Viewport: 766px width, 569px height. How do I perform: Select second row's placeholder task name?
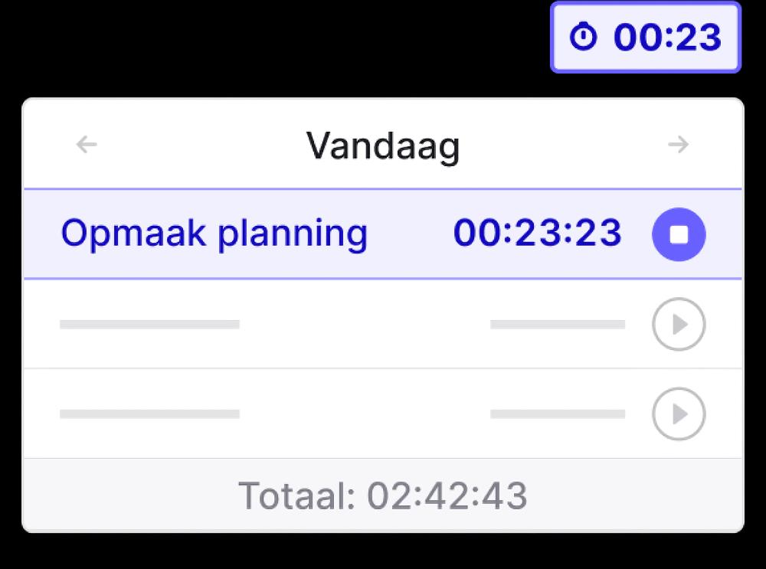coord(149,325)
